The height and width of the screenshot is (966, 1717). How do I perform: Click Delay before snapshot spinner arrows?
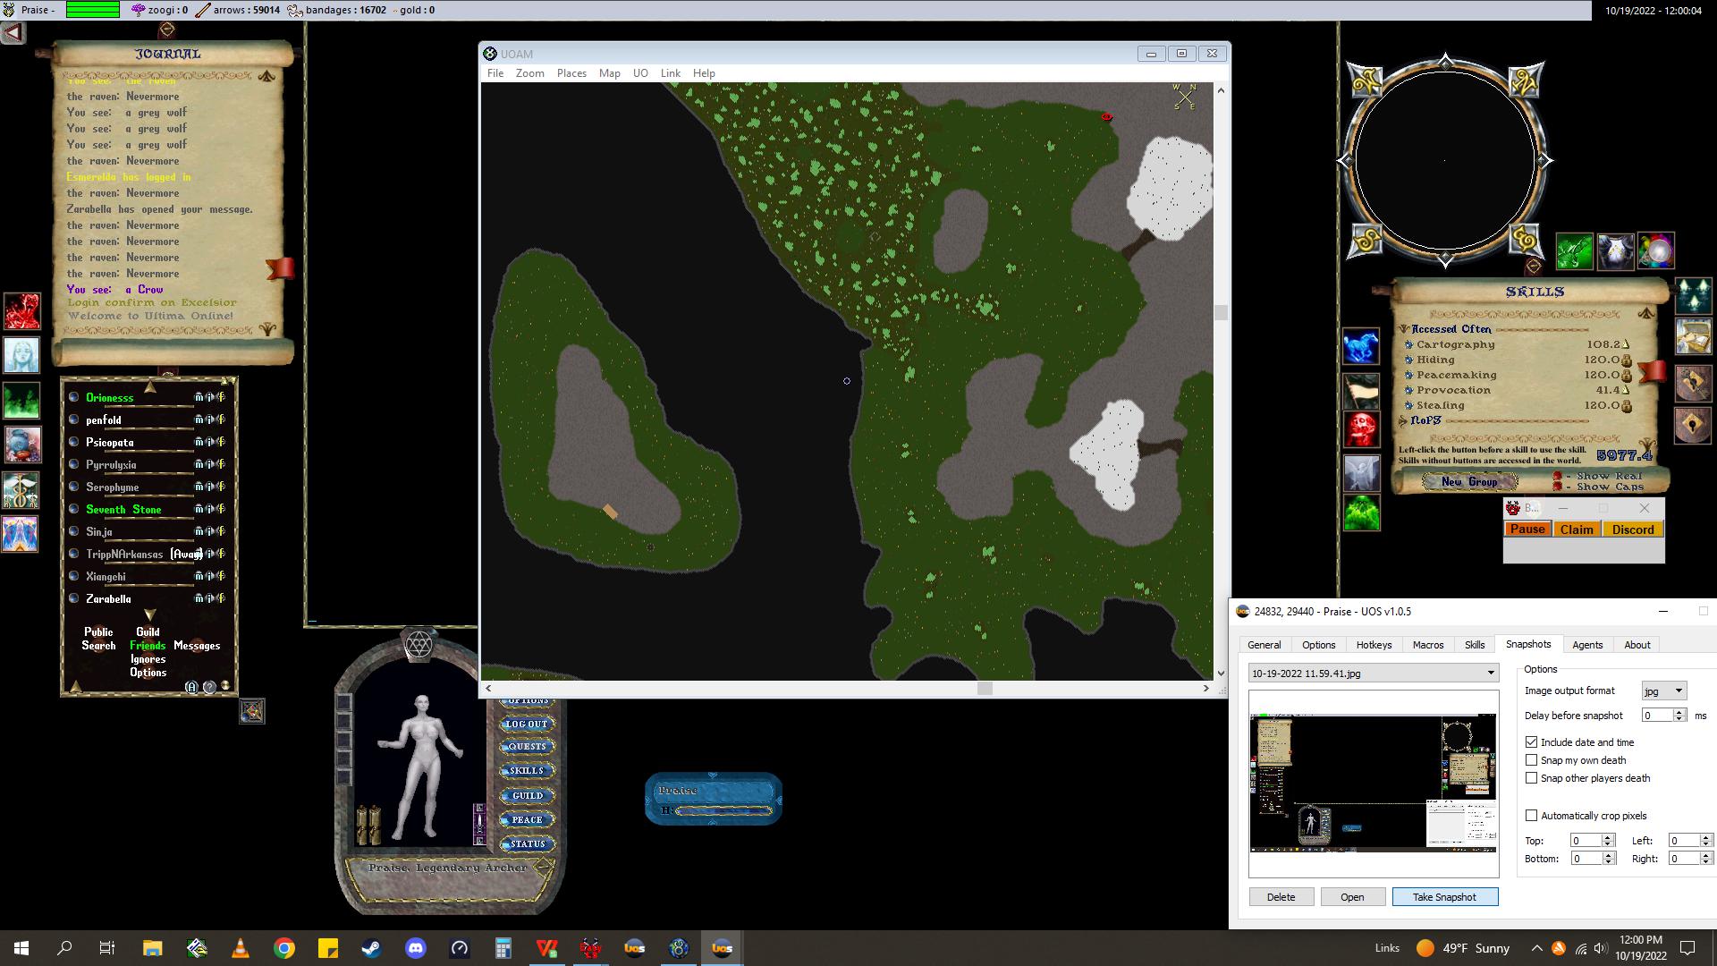coord(1679,716)
